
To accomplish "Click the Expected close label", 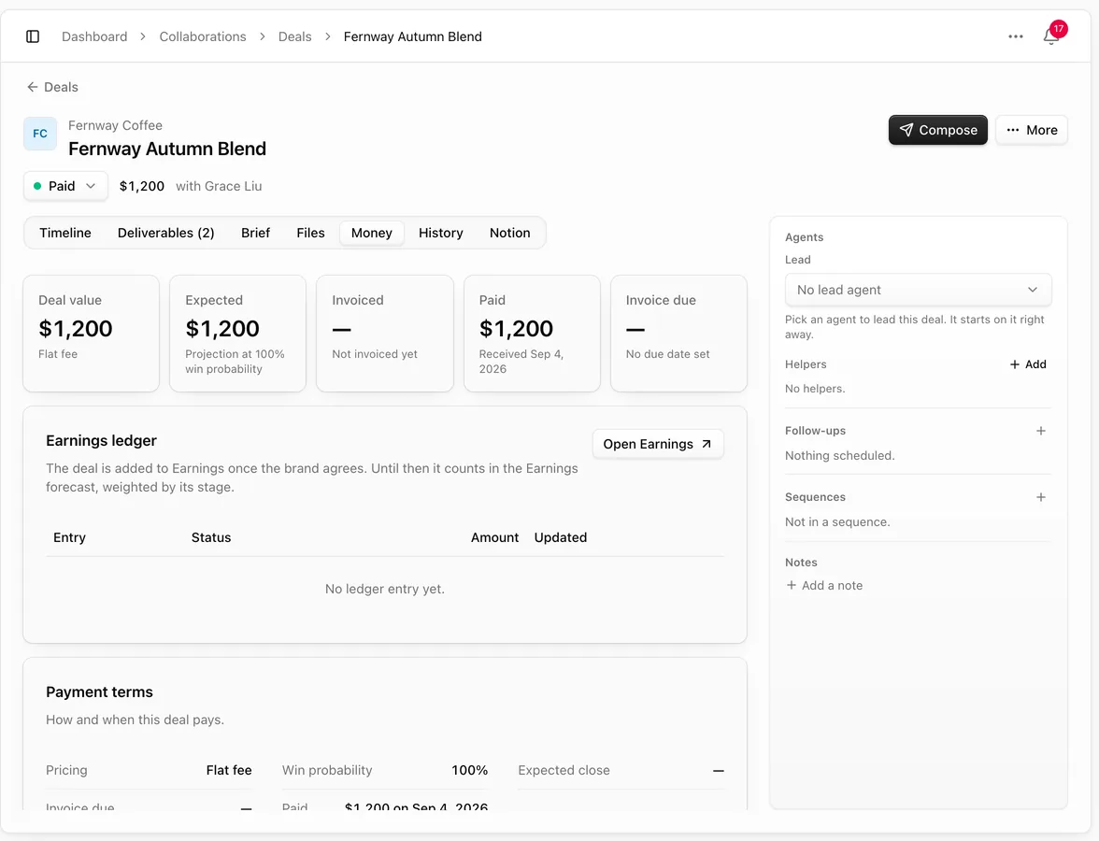I will pyautogui.click(x=564, y=770).
